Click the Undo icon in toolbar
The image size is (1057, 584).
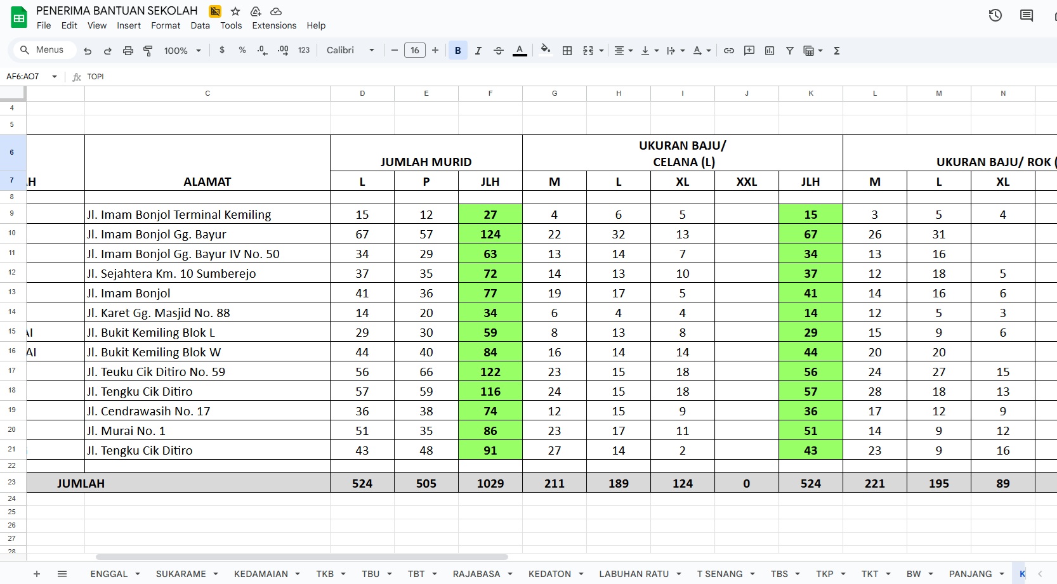click(x=88, y=51)
